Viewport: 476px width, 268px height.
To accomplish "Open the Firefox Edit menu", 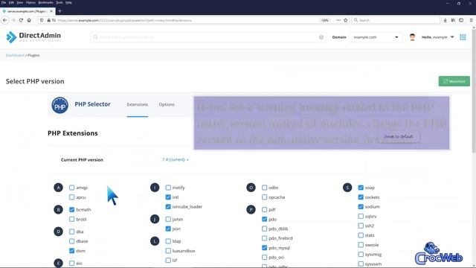I will coord(11,2).
